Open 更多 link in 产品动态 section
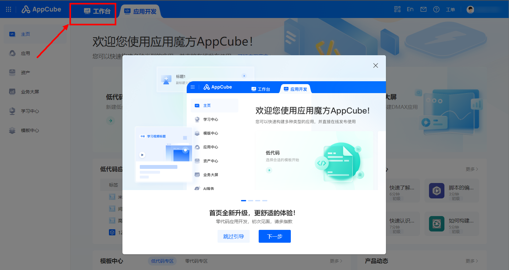This screenshot has height=270, width=509. pos(472,261)
